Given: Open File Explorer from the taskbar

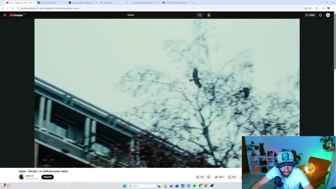Looking at the screenshot, I should pos(165,186).
